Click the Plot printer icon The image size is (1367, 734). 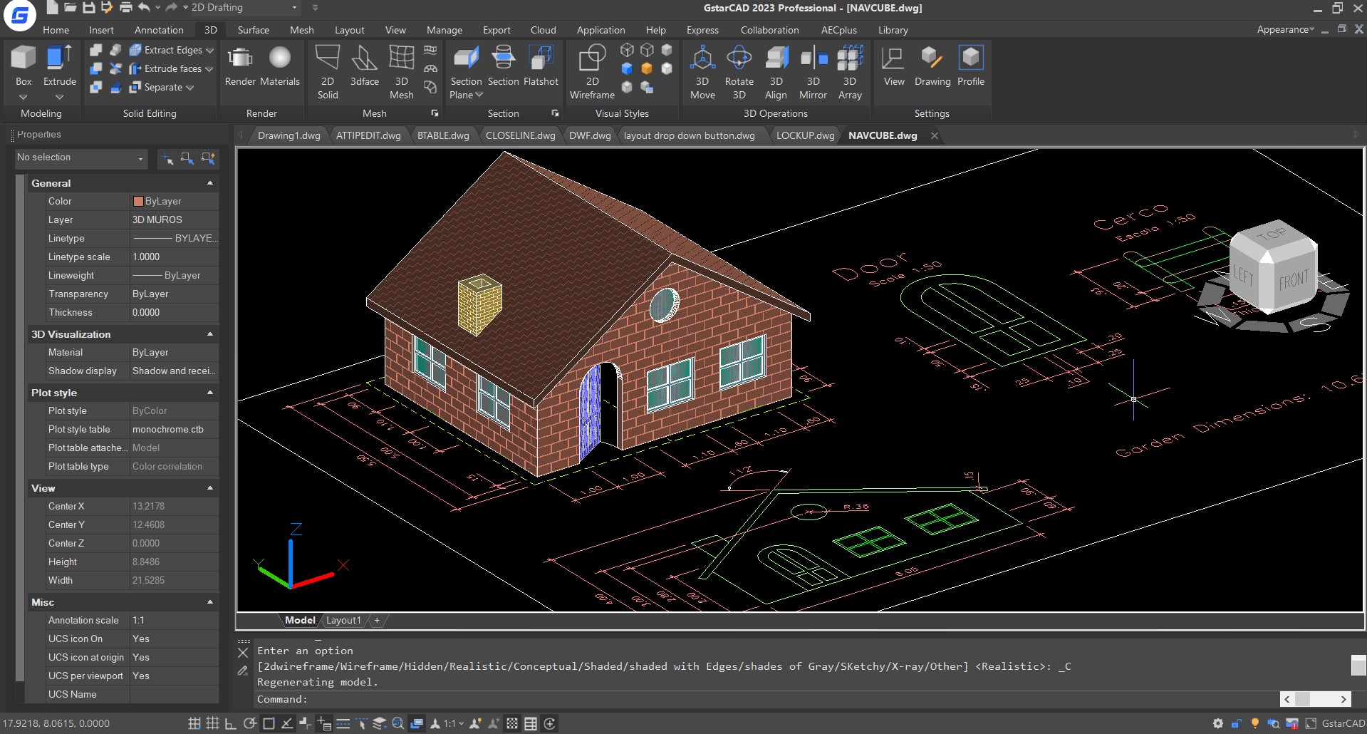125,7
